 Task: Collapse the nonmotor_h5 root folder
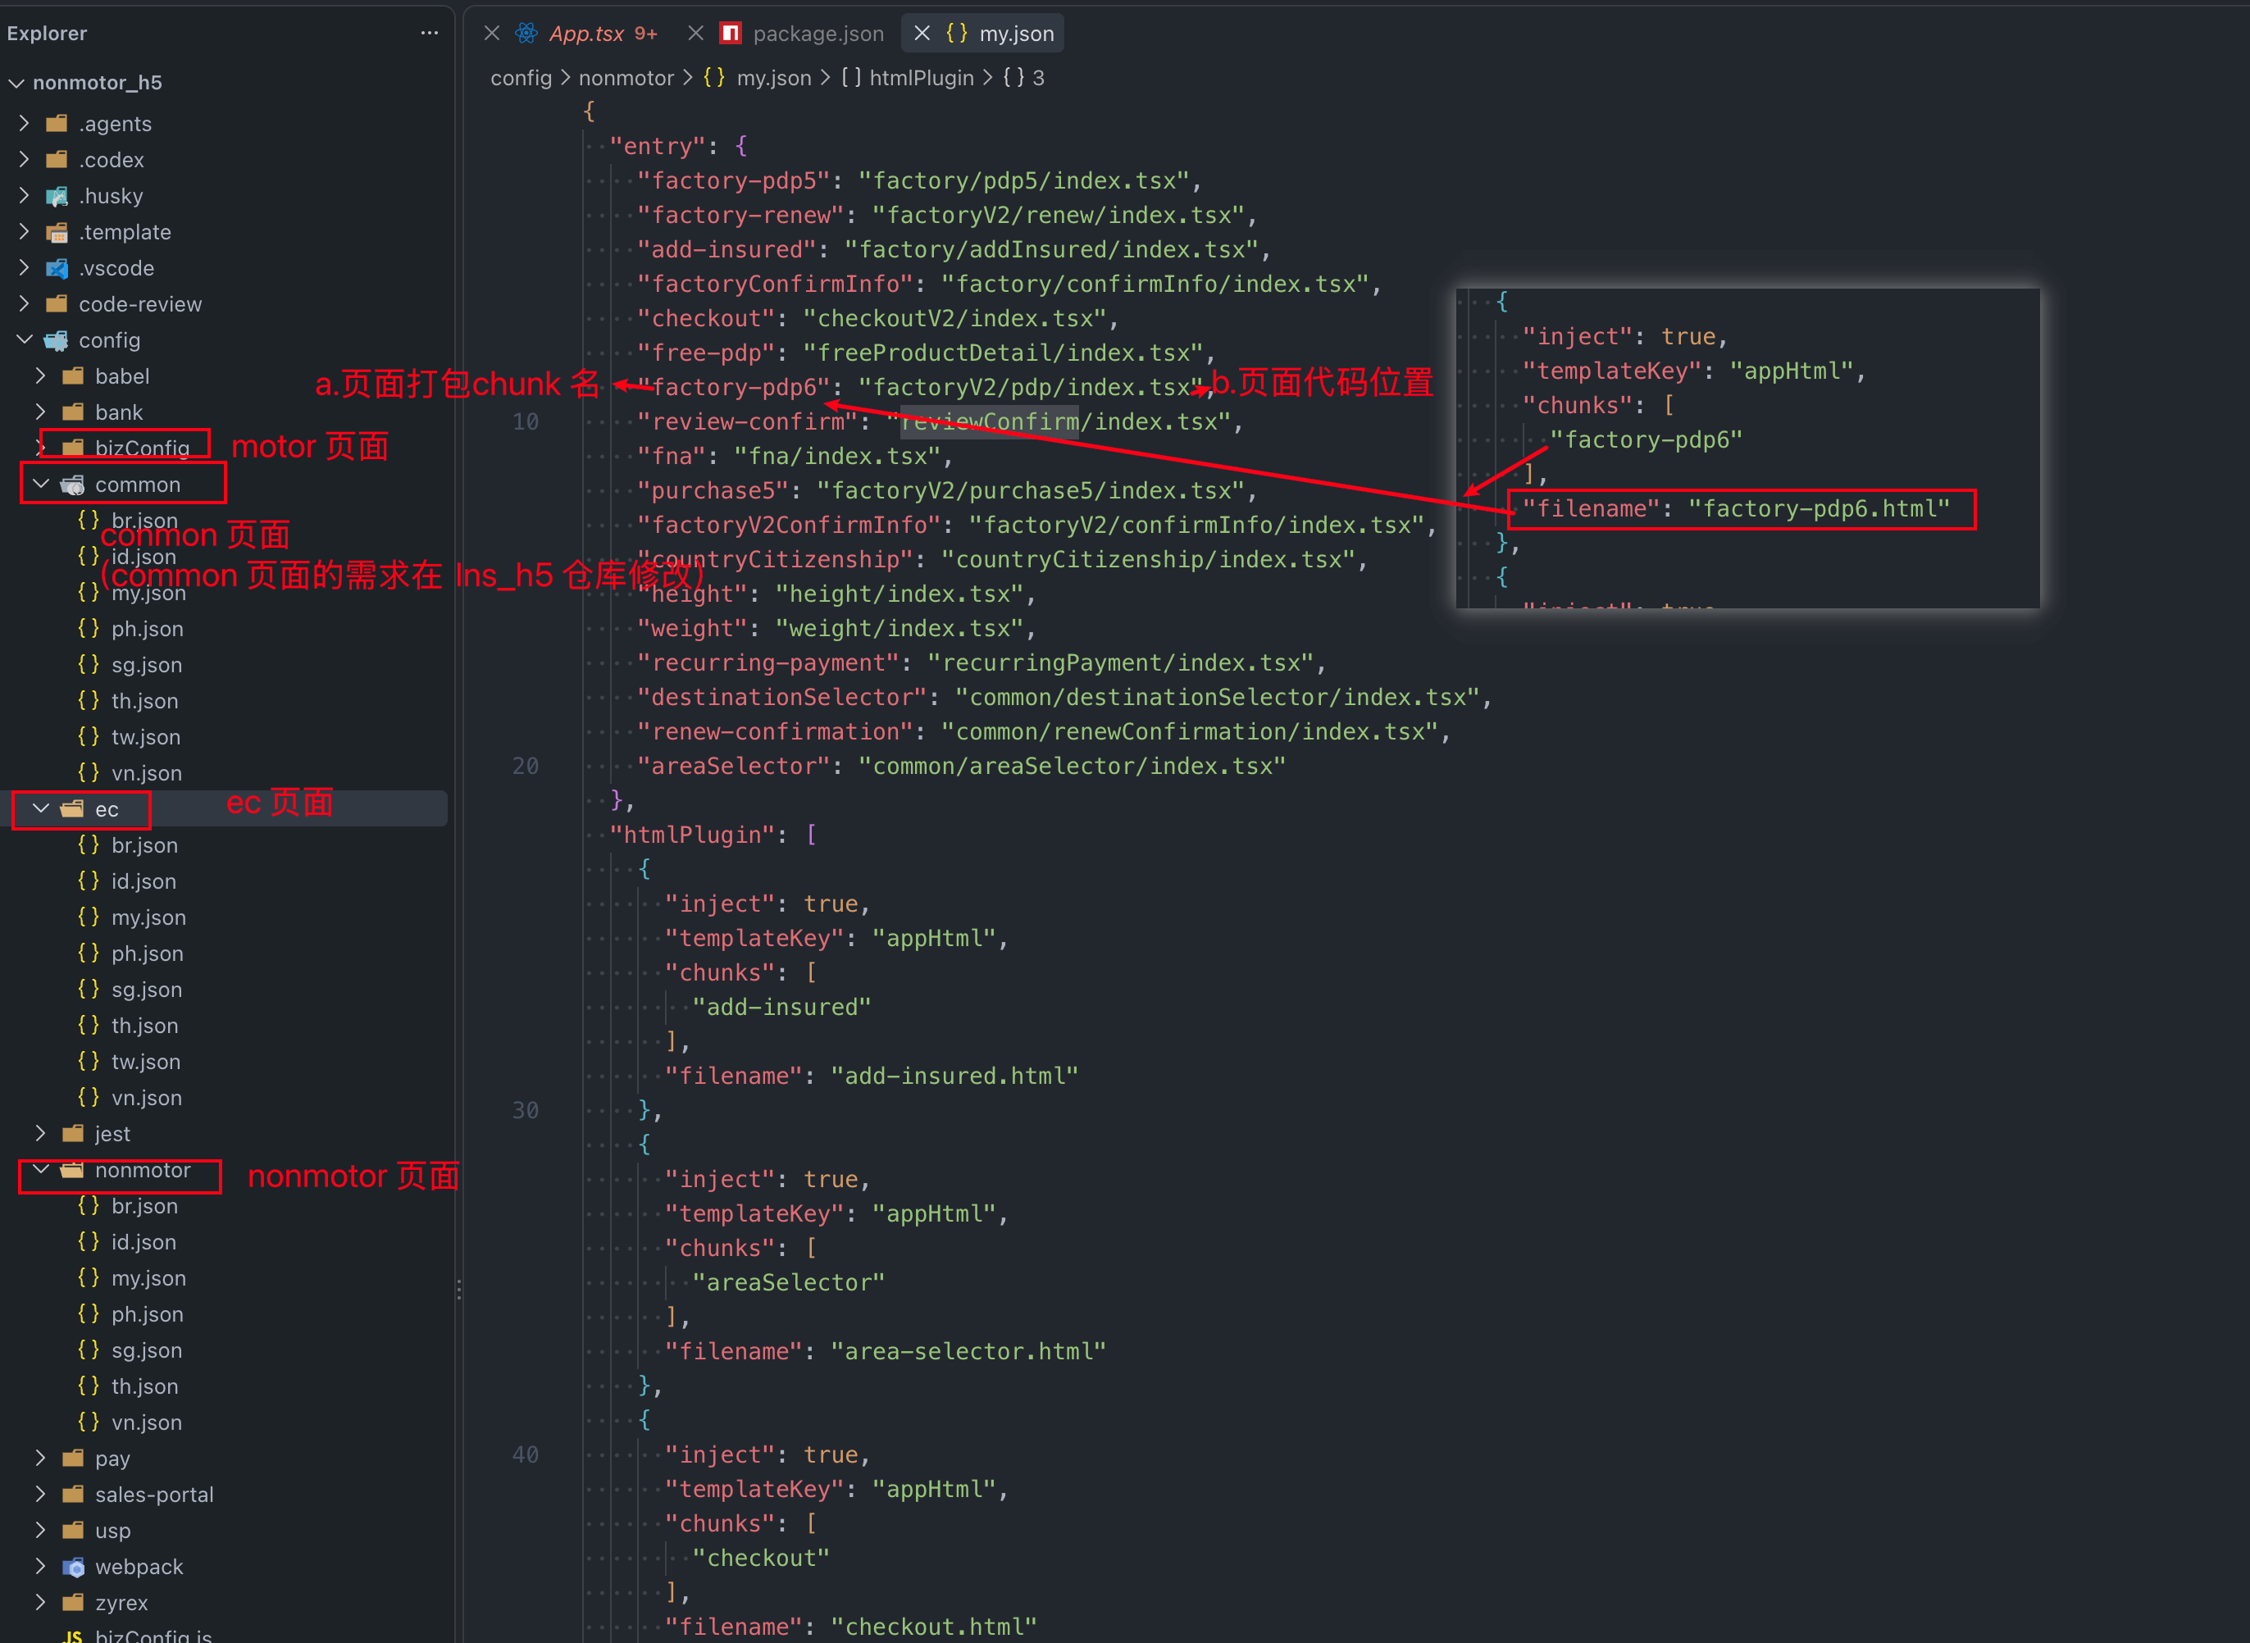point(17,83)
